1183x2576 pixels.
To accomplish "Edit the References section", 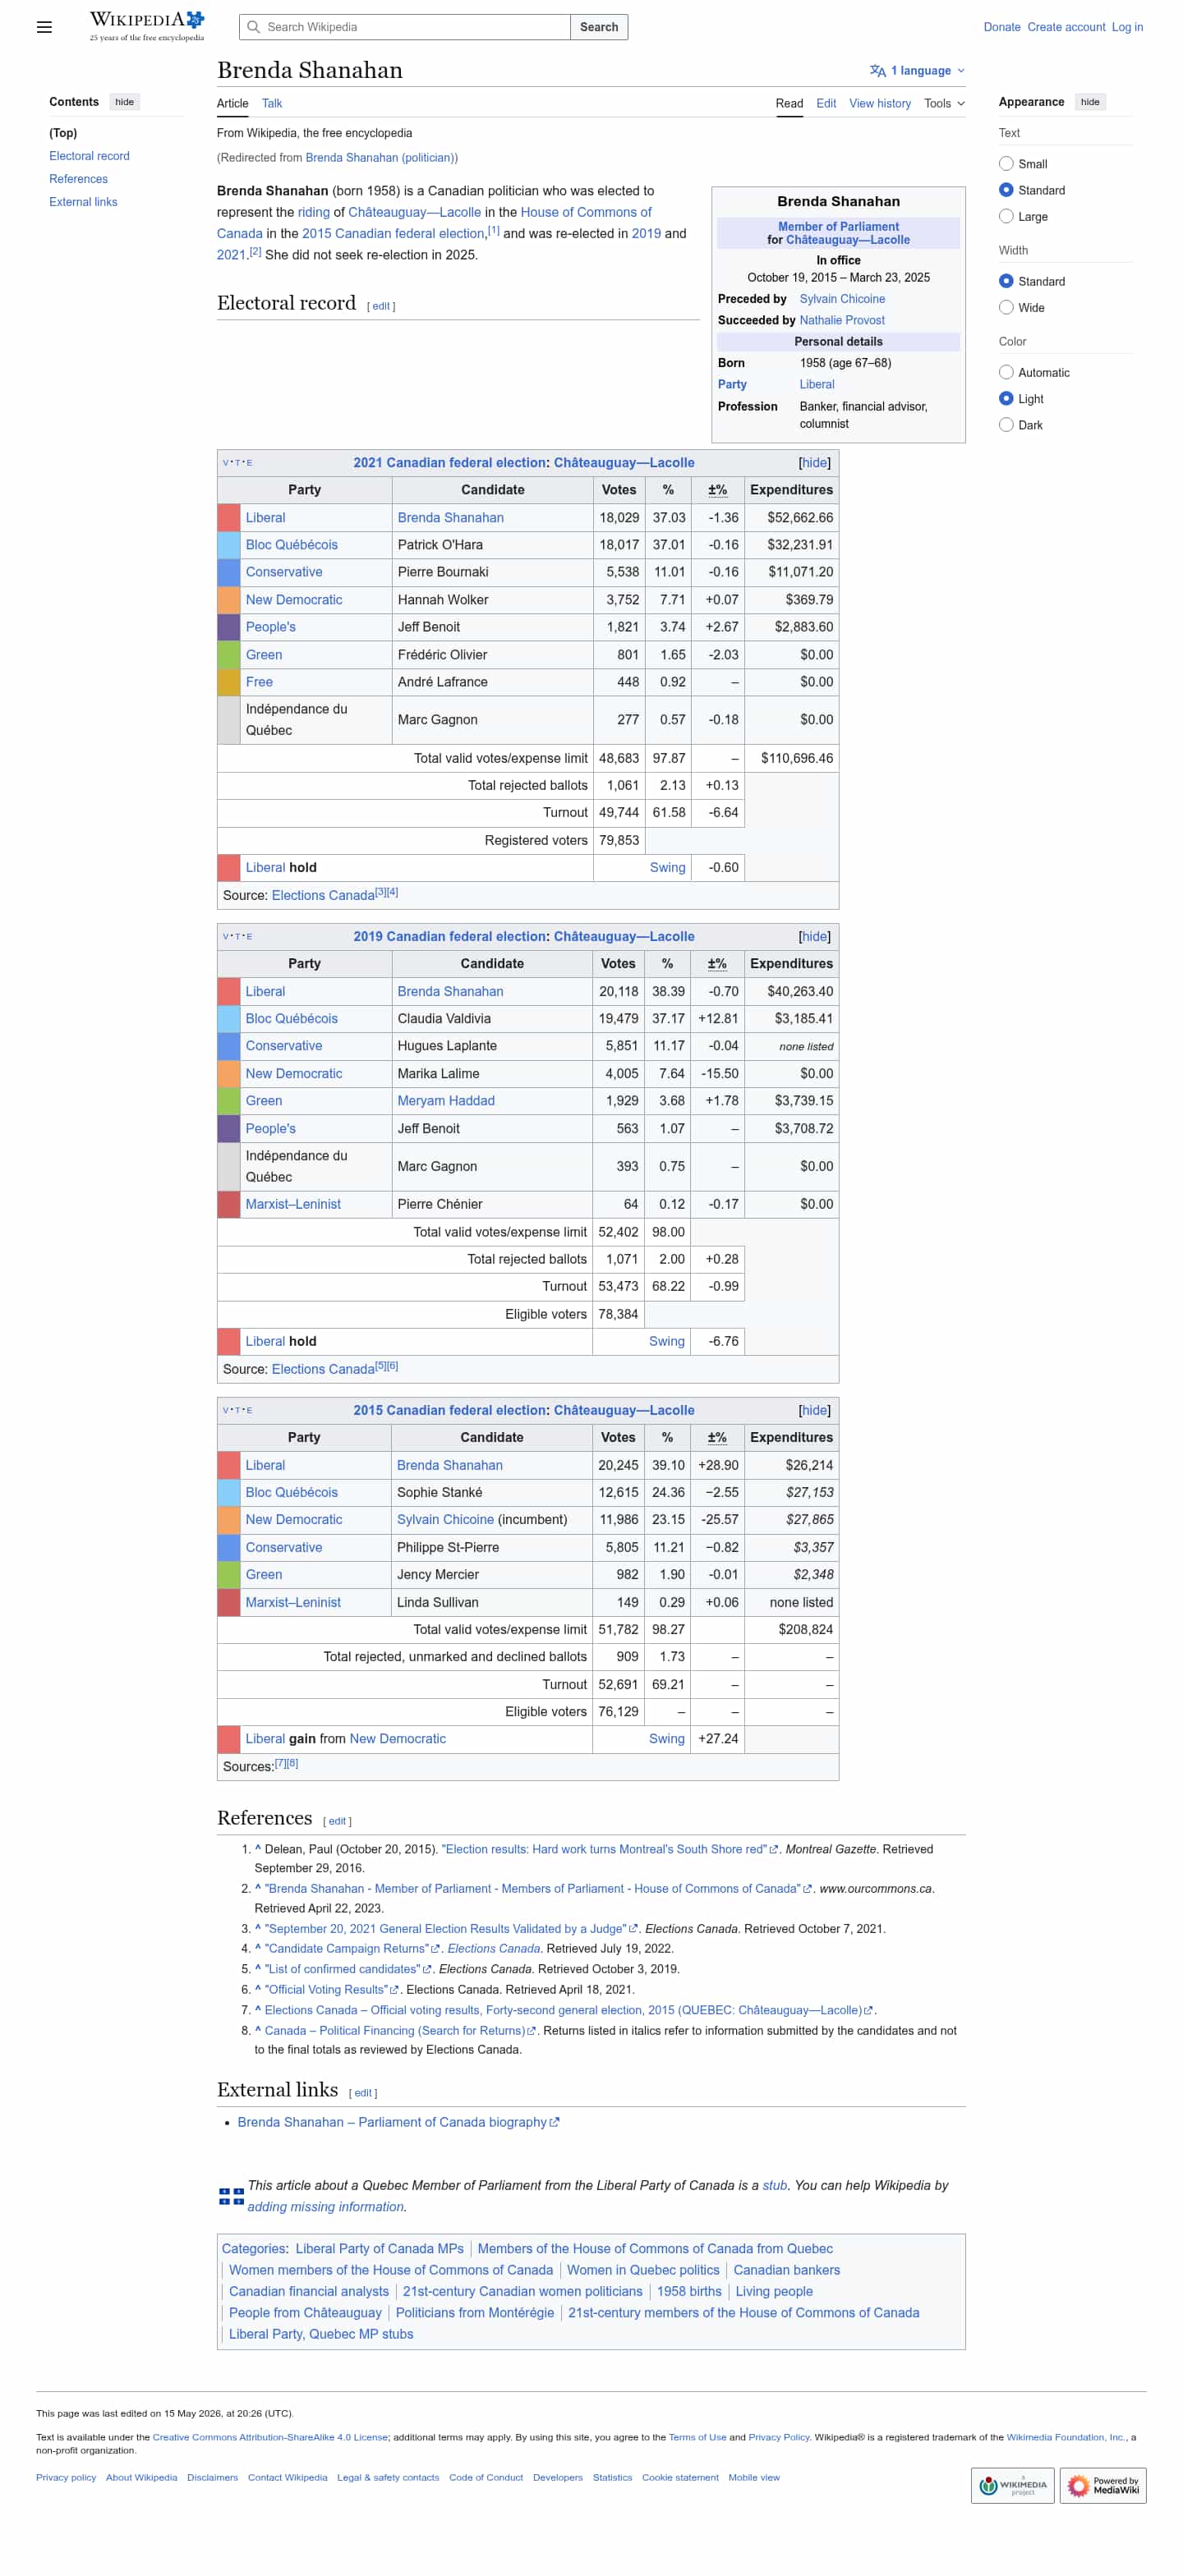I will [x=338, y=1821].
